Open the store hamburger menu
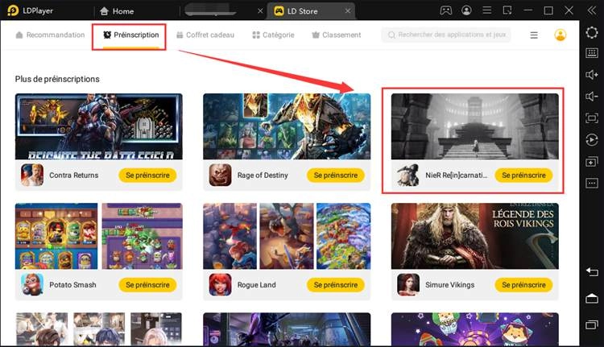The height and width of the screenshot is (347, 604). coord(534,35)
